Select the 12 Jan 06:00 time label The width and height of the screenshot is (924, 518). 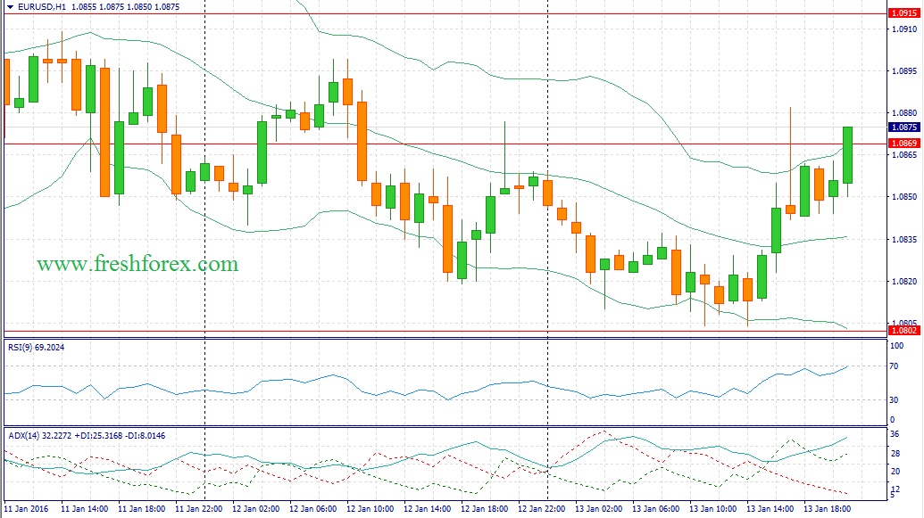(x=314, y=508)
